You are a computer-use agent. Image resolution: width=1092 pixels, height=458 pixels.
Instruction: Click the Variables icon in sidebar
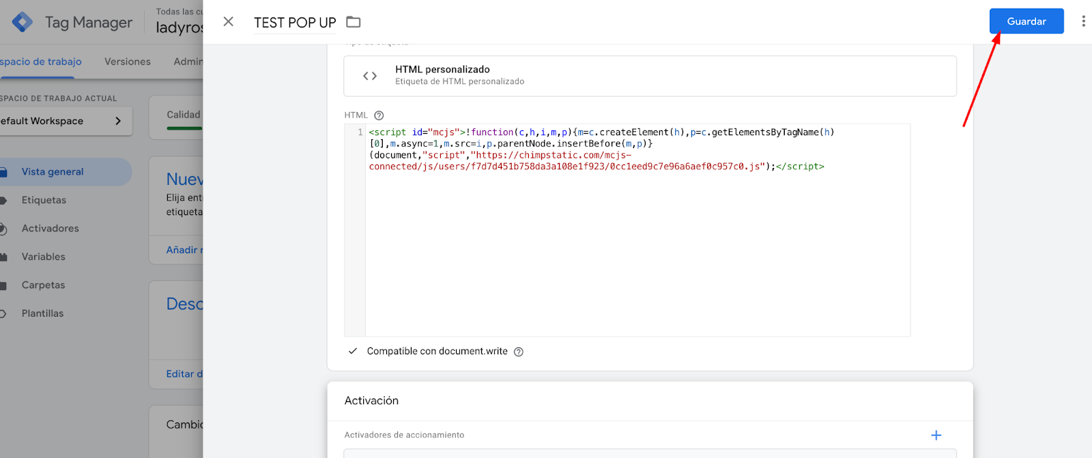tap(3, 257)
